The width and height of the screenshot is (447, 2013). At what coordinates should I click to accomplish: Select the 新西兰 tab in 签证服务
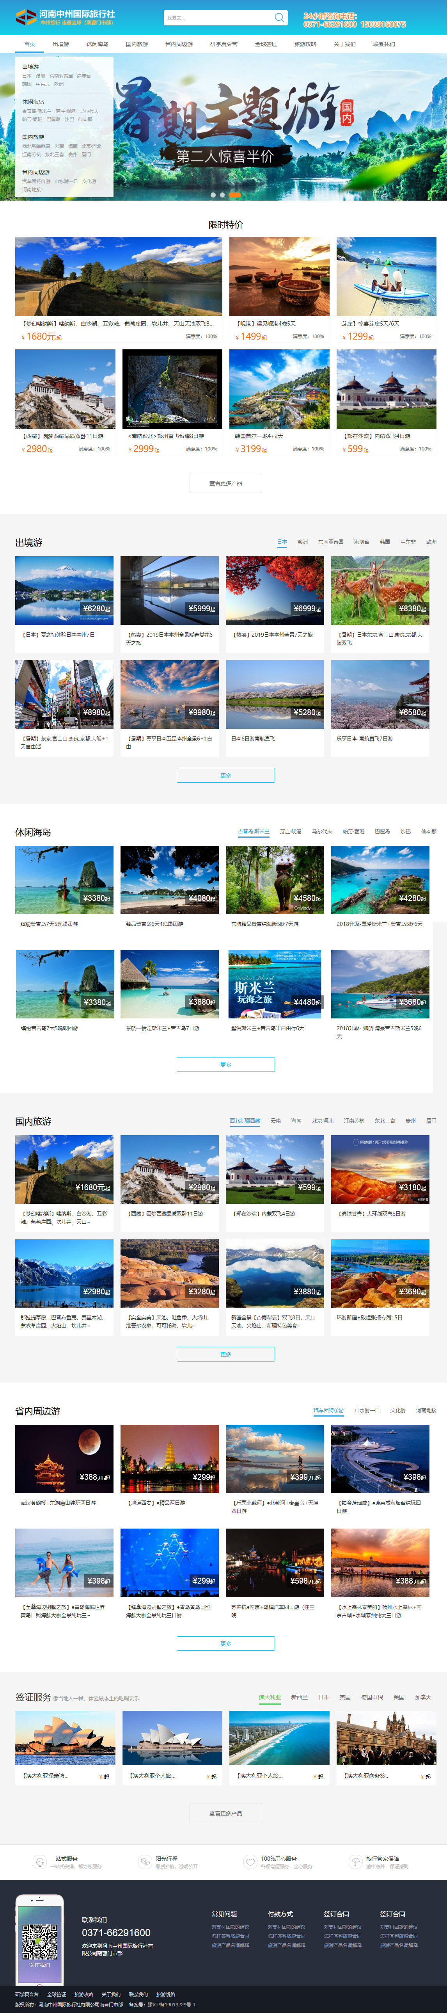(299, 1696)
